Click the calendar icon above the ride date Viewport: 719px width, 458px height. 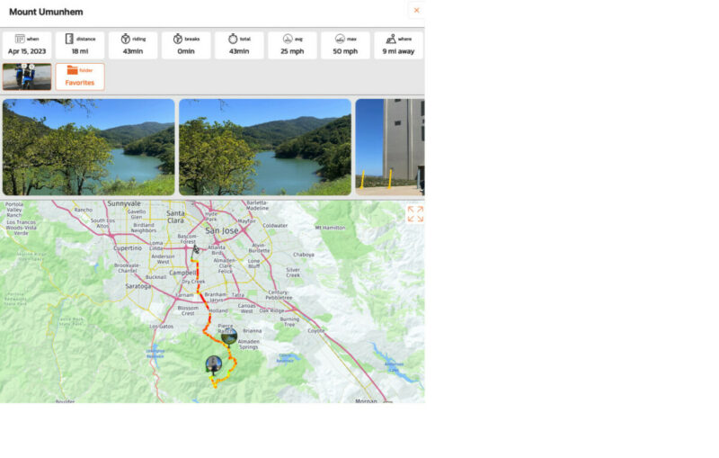(20, 39)
